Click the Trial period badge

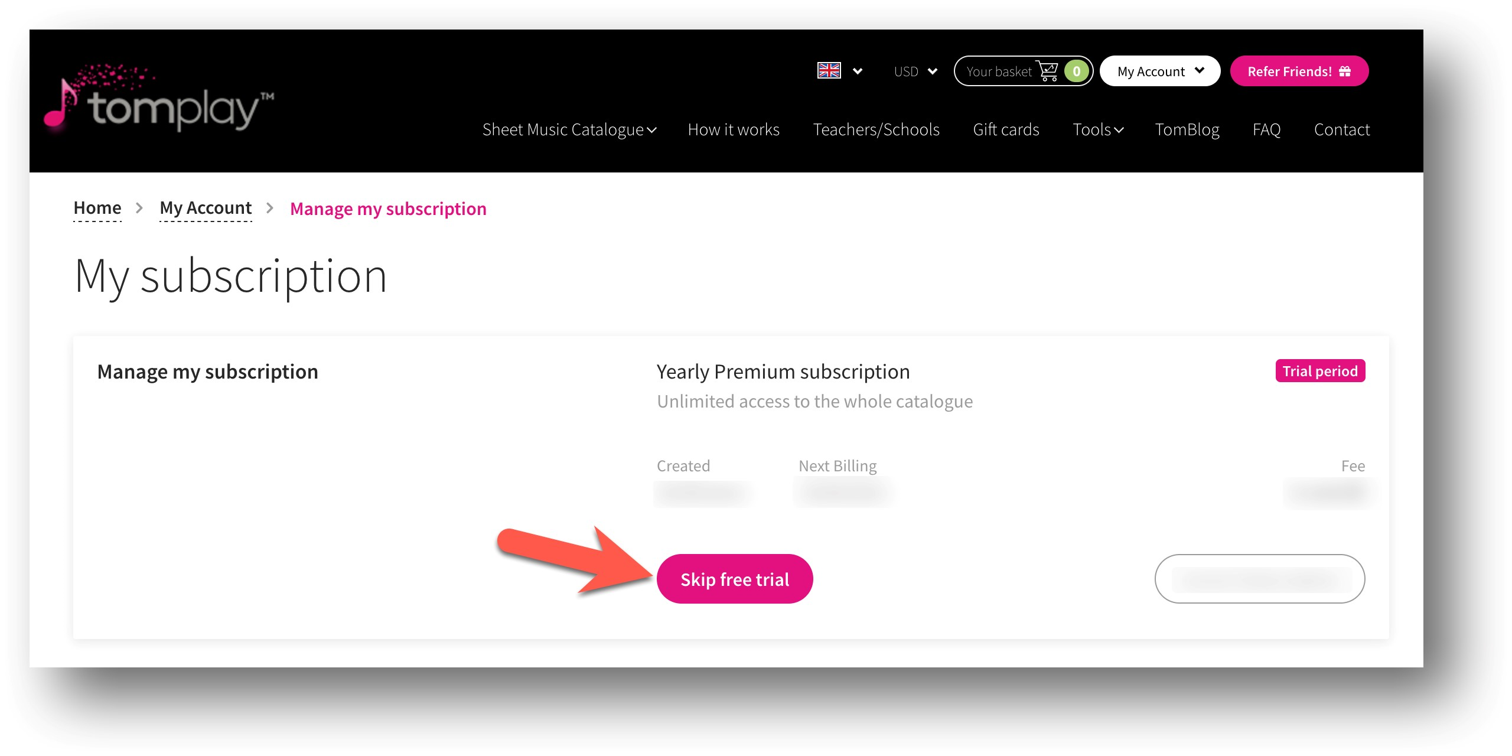click(x=1320, y=371)
